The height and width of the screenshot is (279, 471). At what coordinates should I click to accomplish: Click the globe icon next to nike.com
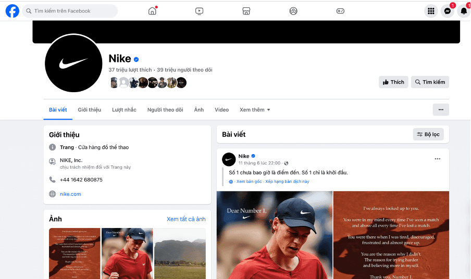click(52, 194)
